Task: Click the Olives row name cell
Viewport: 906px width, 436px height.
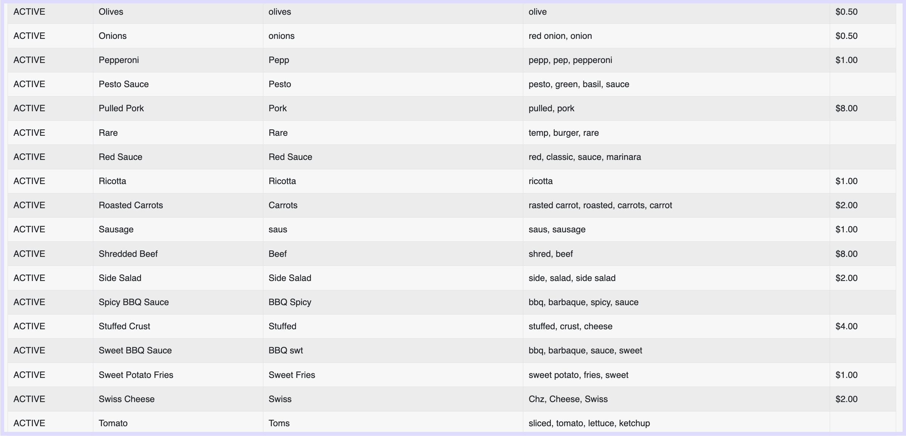Action: click(111, 12)
